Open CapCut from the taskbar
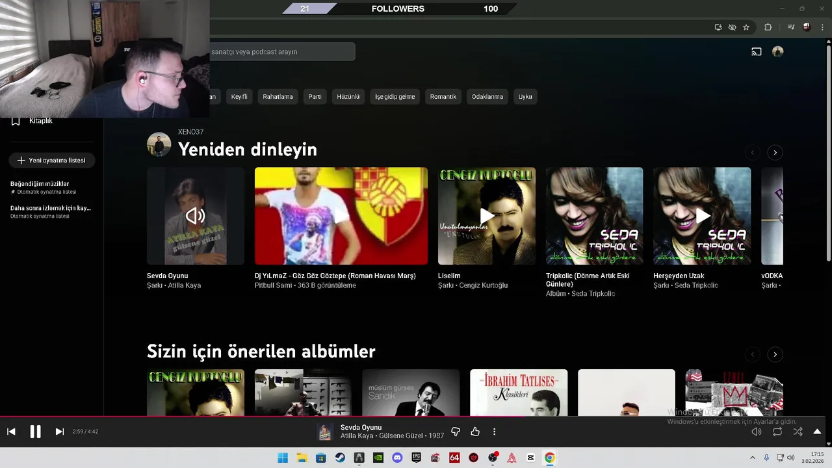The width and height of the screenshot is (832, 468). tap(530, 458)
